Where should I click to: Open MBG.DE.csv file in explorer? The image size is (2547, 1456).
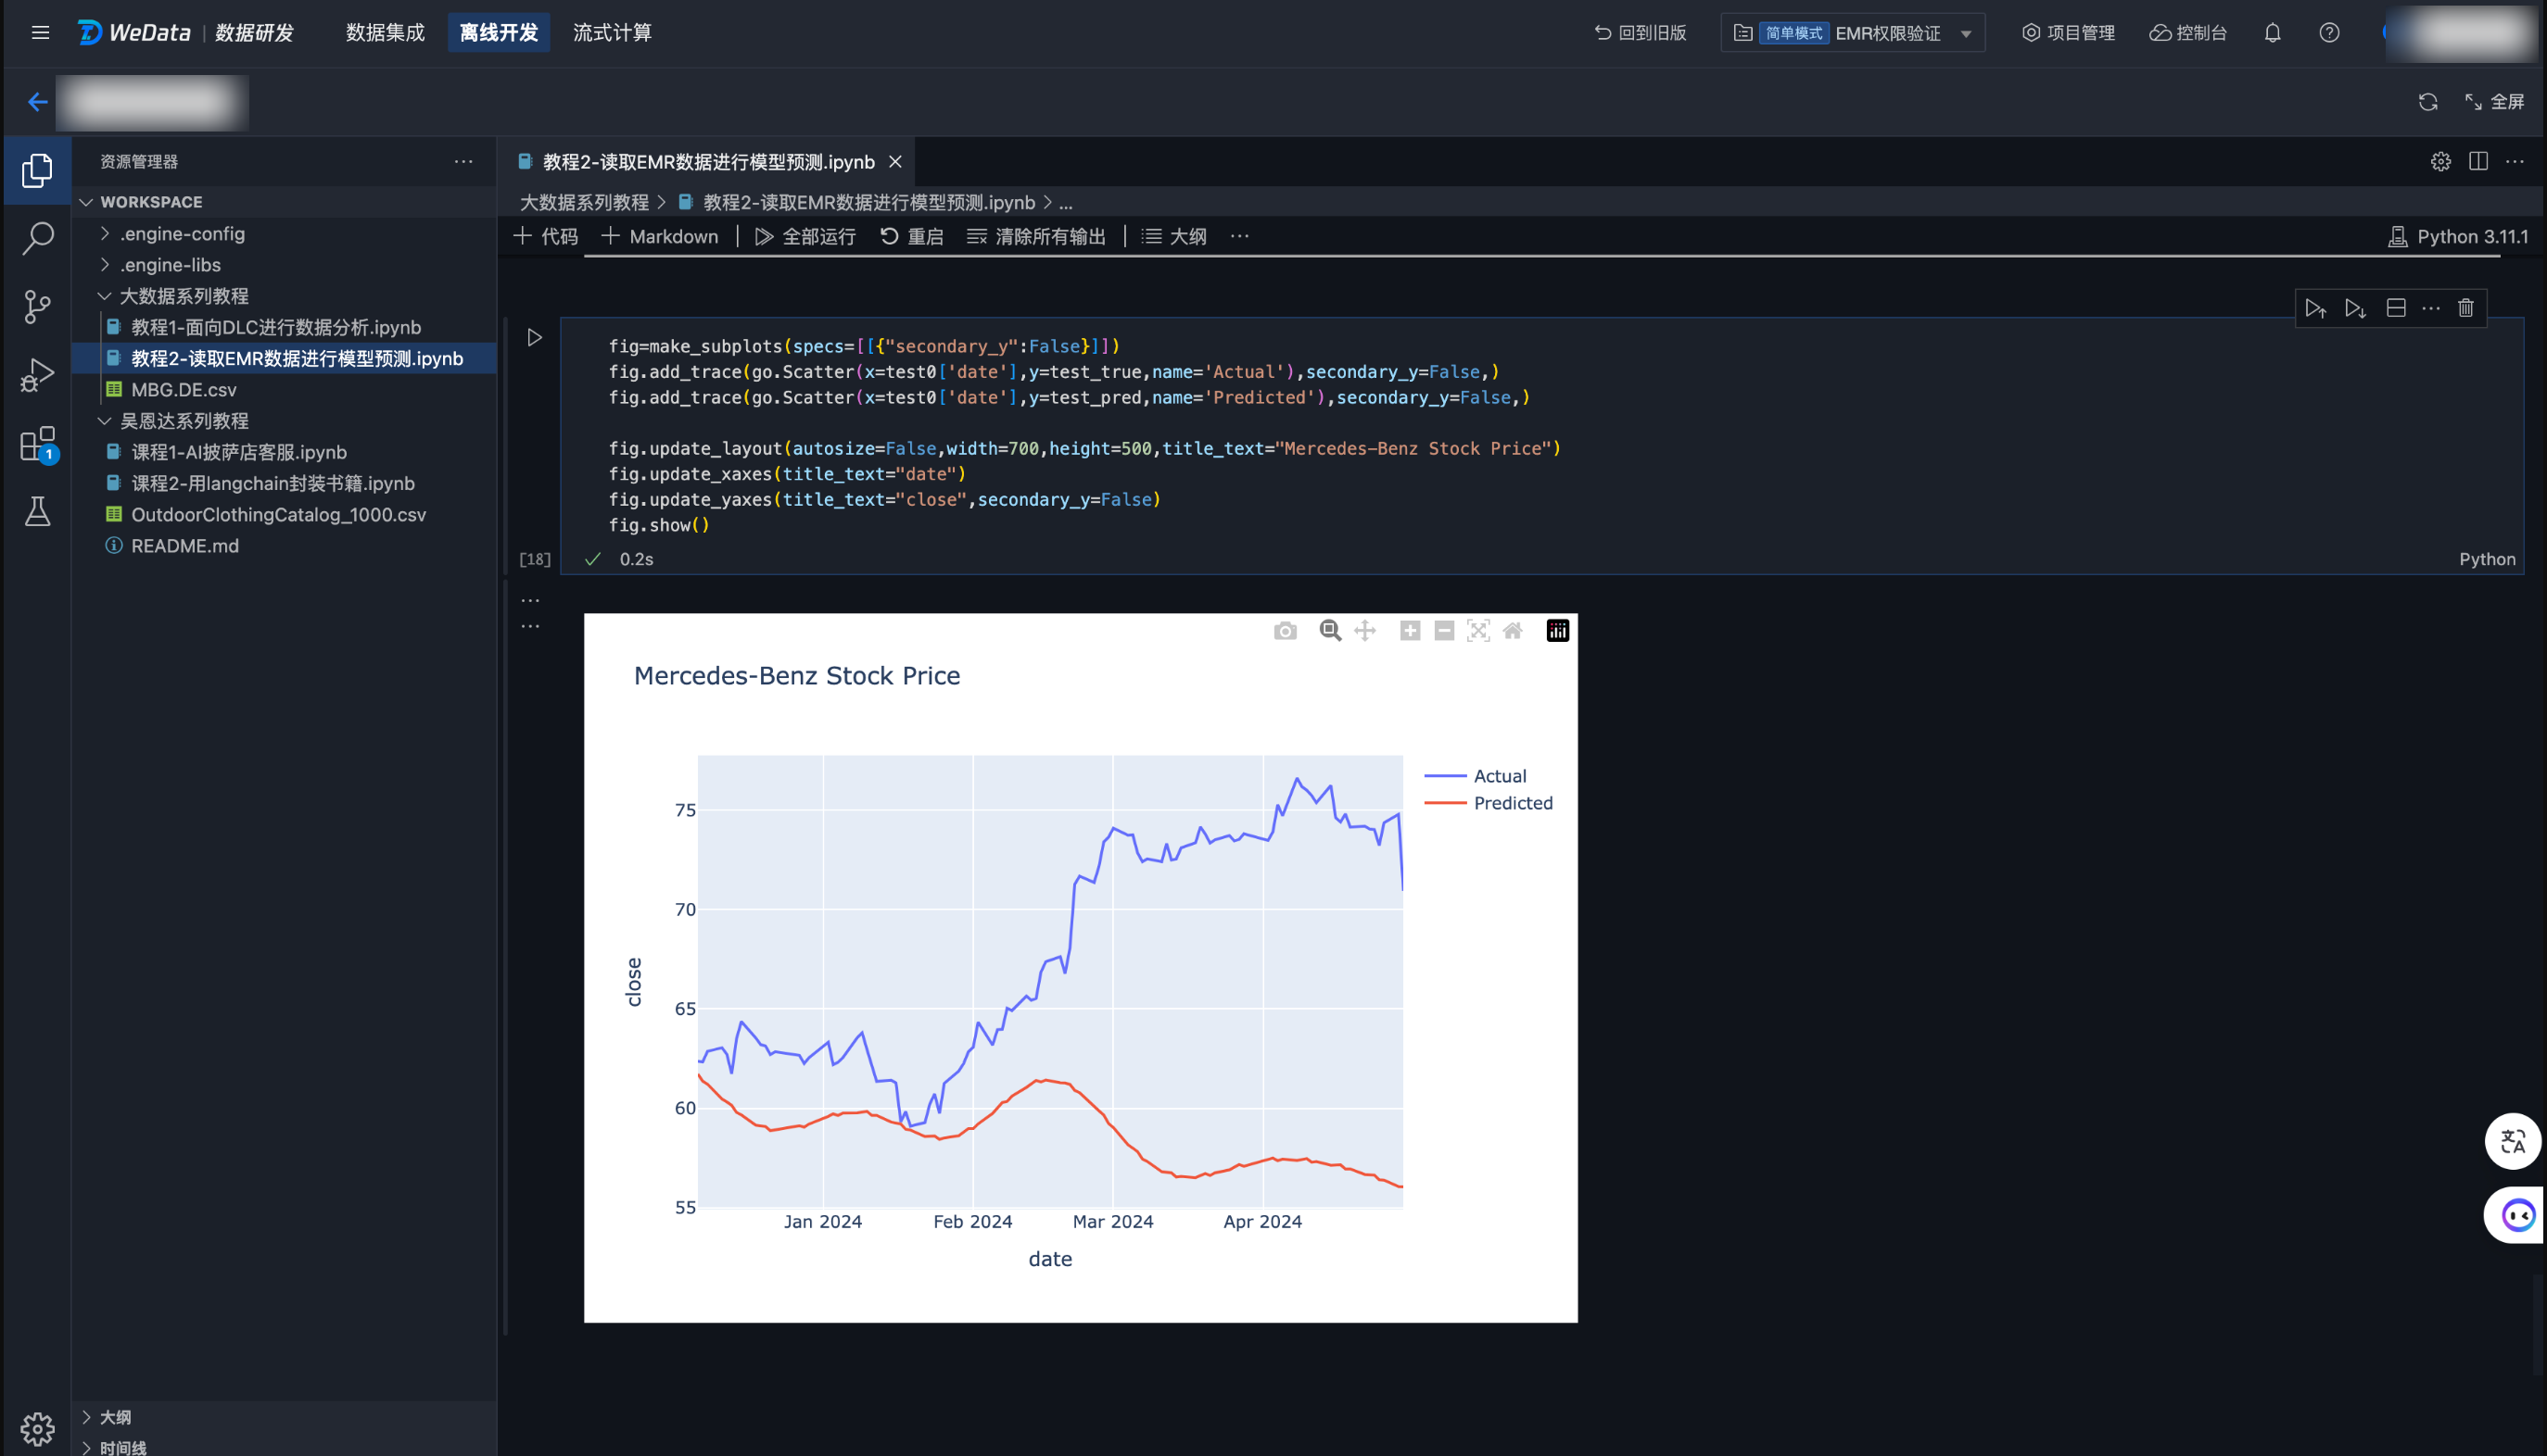click(x=184, y=390)
